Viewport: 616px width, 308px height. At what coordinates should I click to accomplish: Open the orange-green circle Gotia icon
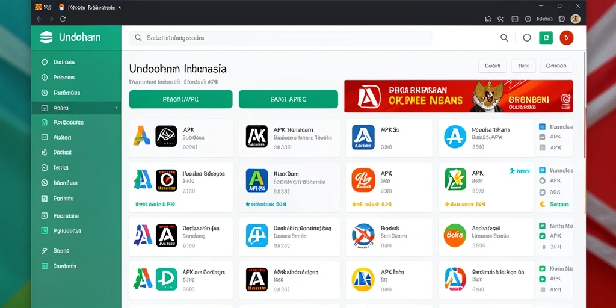click(x=455, y=235)
